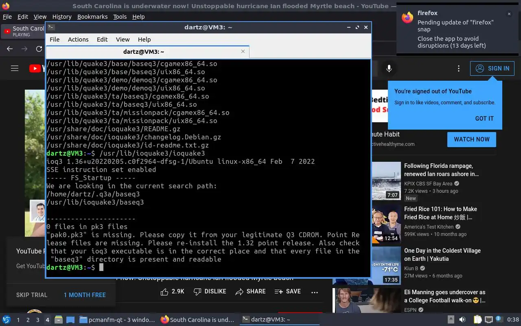
Task: Open Fried Rice 101 video thumbnail
Action: 387,224
